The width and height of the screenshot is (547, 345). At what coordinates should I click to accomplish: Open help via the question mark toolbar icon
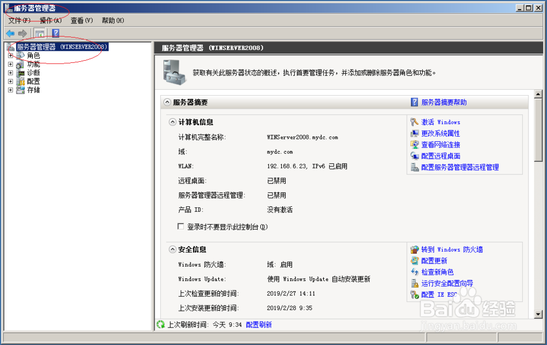[x=54, y=33]
